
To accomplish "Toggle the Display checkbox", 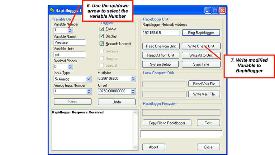I will pyautogui.click(x=102, y=36).
